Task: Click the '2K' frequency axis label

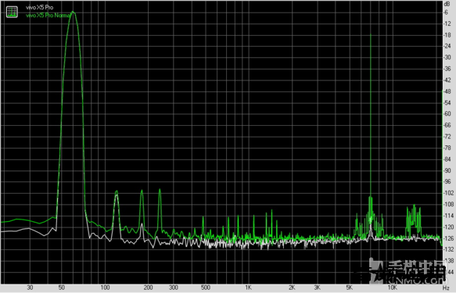Action: point(292,288)
